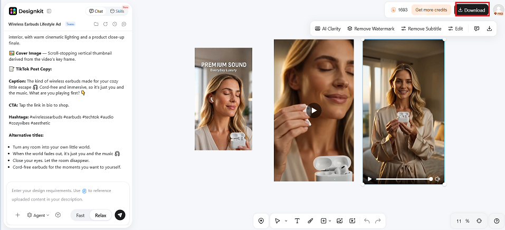Viewport: 505px width, 230px height.
Task: Select the Text tool
Action: pos(297,221)
